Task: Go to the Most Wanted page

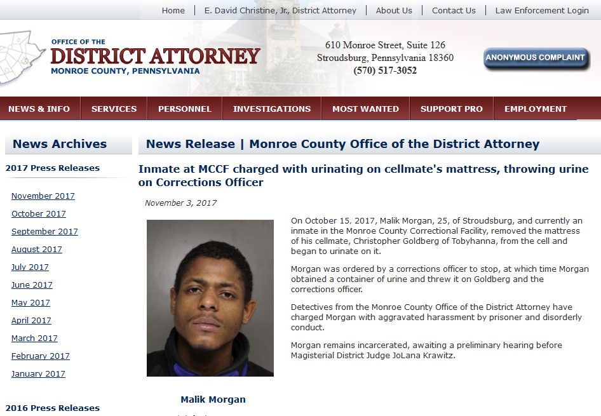Action: (x=366, y=109)
